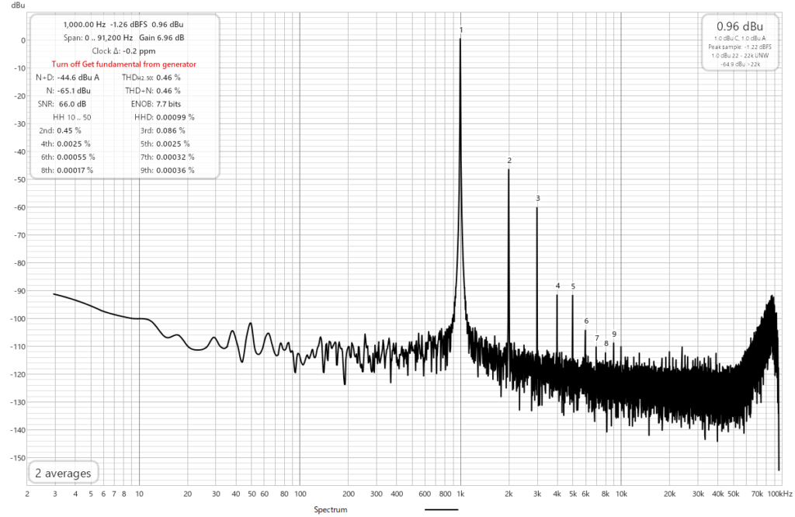Viewport: 795px width, 517px height.
Task: Click the 0.96 dBu level readout
Action: pyautogui.click(x=740, y=26)
